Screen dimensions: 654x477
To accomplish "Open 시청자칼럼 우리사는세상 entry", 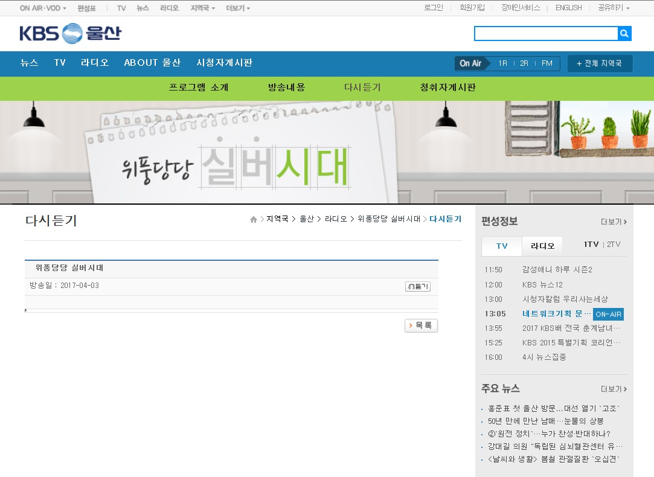I will coord(565,299).
